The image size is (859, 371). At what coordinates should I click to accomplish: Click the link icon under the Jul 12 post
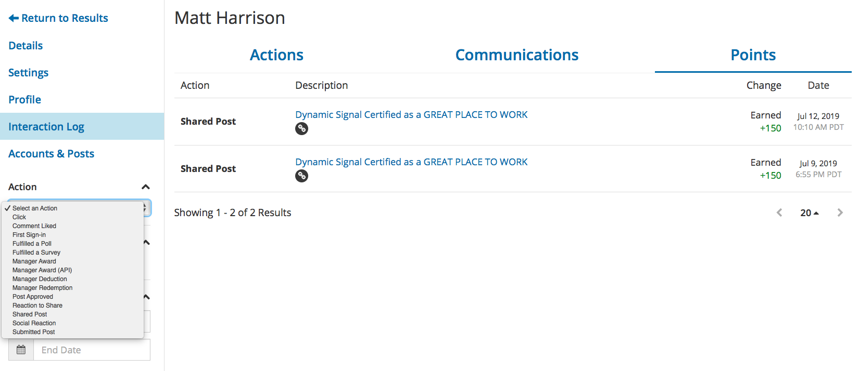click(x=301, y=128)
